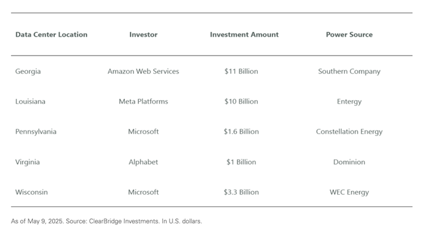Select the Meta Platforms investor cell
This screenshot has height=230, width=423.
(x=143, y=101)
